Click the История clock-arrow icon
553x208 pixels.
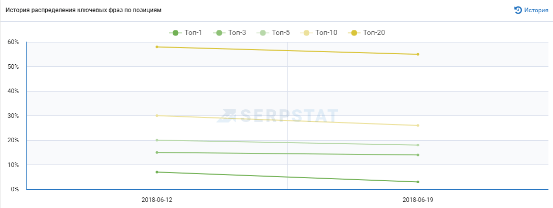coord(518,10)
